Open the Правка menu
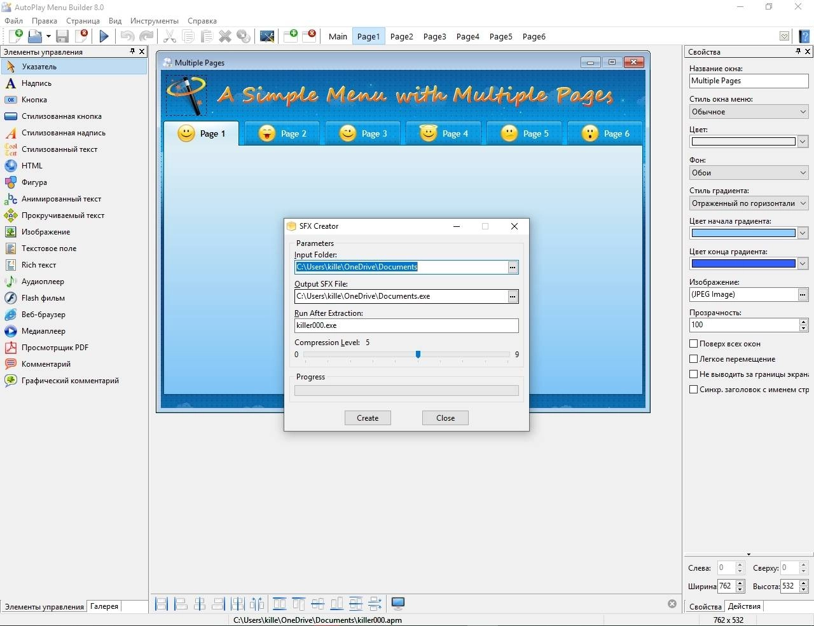This screenshot has width=814, height=626. pos(45,20)
